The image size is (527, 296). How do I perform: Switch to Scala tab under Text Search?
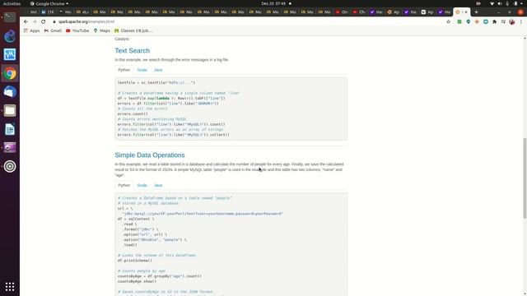142,70
